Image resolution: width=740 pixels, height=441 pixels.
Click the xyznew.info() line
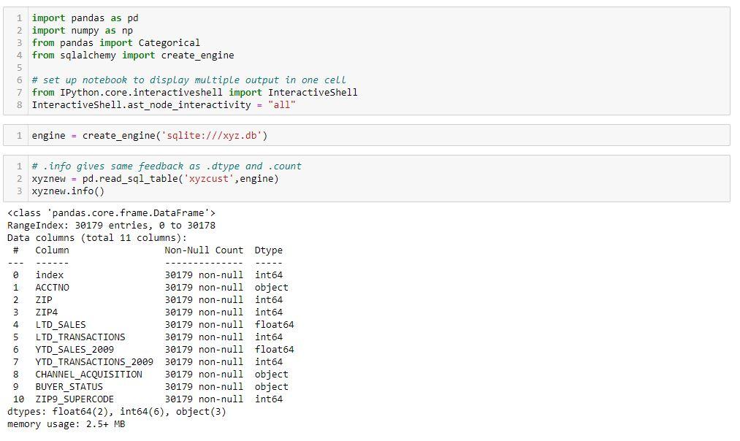(x=69, y=191)
